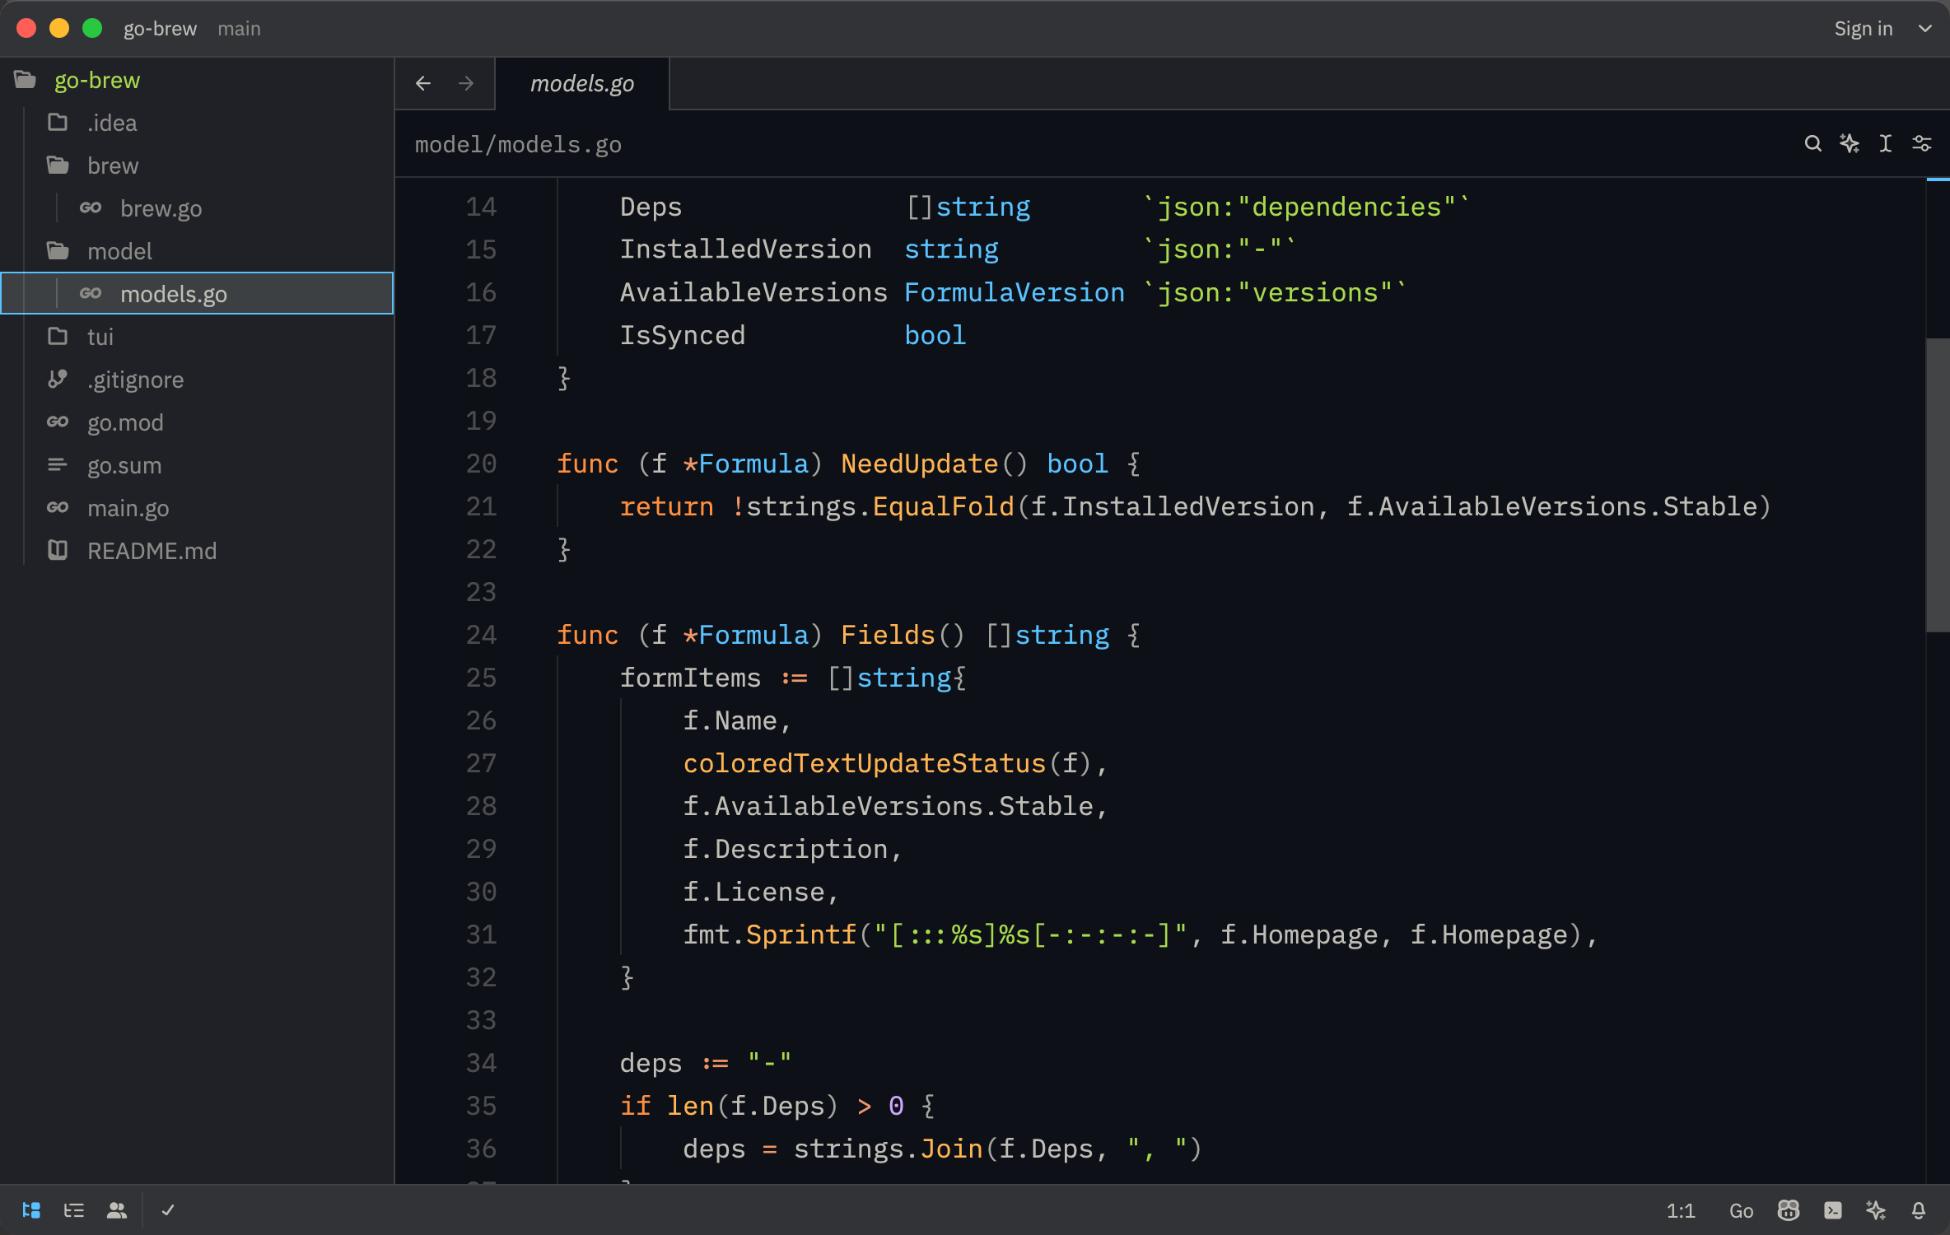Open inline assist sparkle icon in toolbar
1950x1235 pixels.
tap(1850, 144)
